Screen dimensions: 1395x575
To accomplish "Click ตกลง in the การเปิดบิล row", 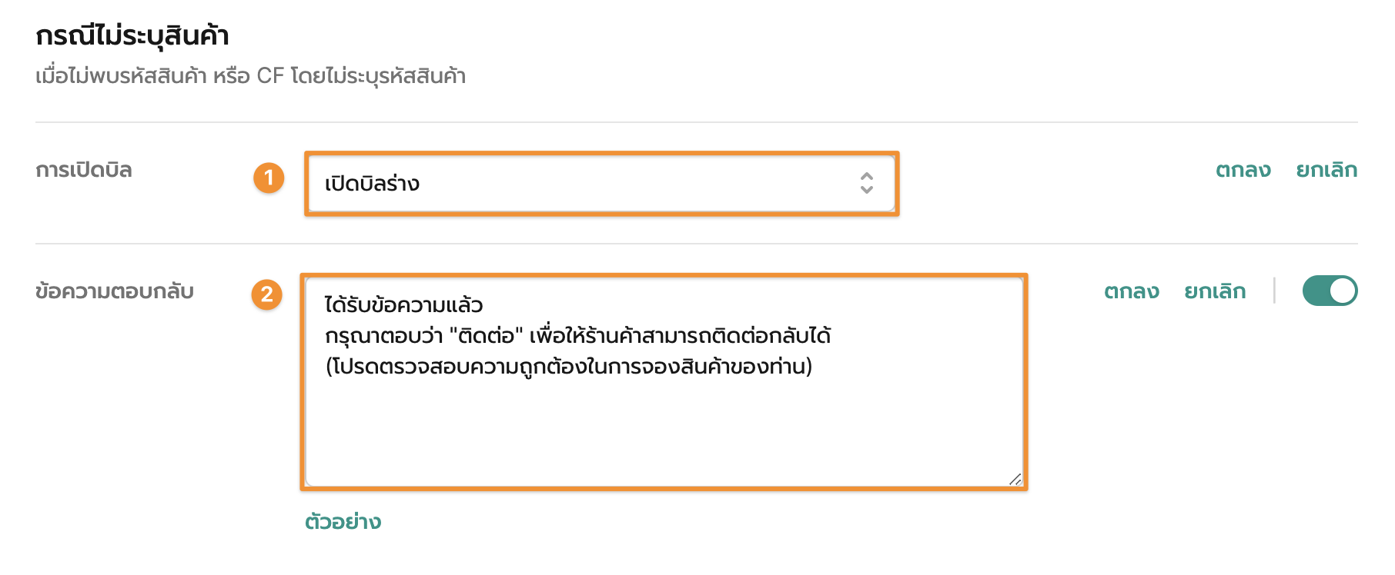I will tap(1243, 170).
